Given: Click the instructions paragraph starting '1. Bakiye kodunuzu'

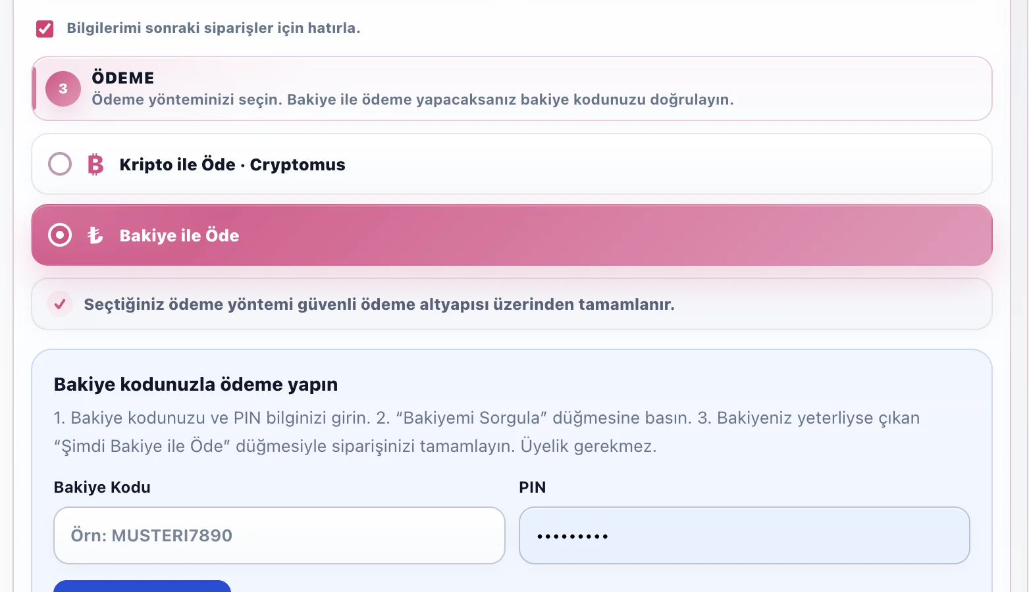Looking at the screenshot, I should point(487,432).
